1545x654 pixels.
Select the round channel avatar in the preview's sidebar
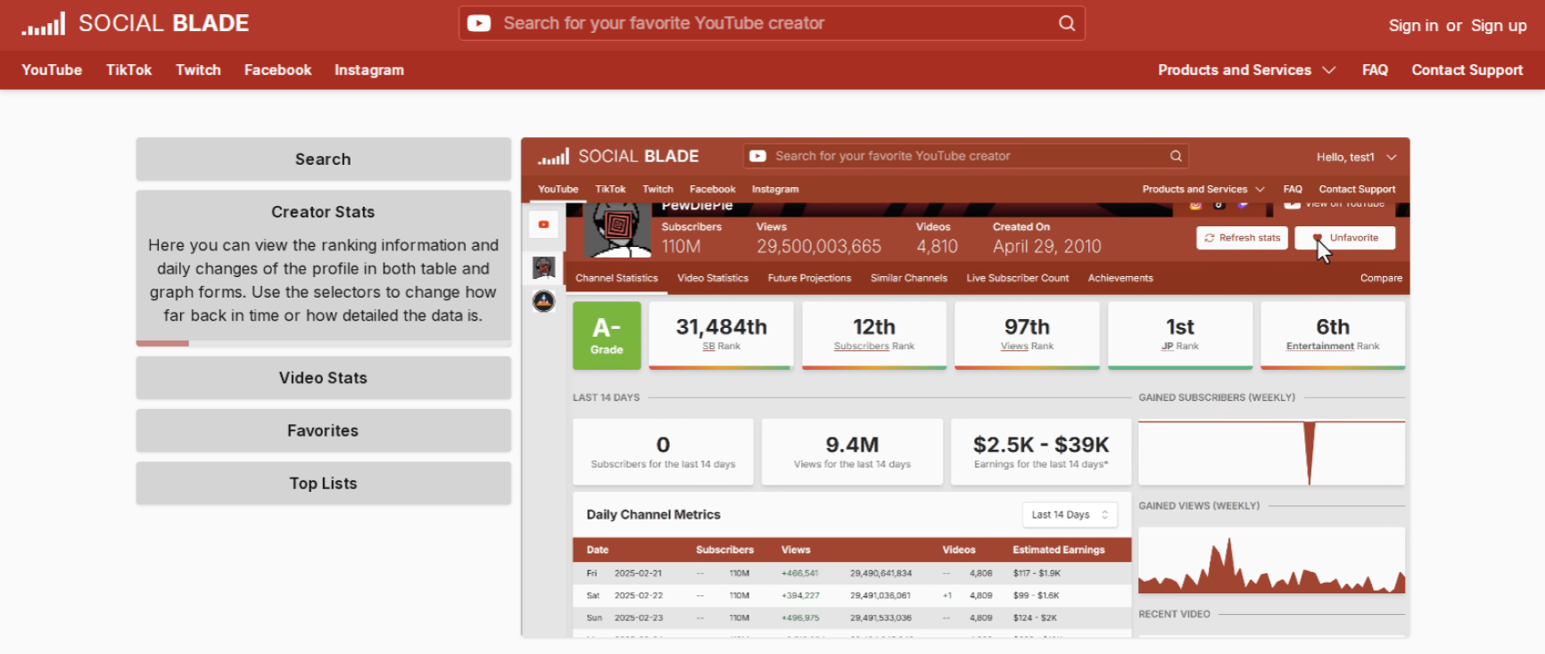(543, 301)
